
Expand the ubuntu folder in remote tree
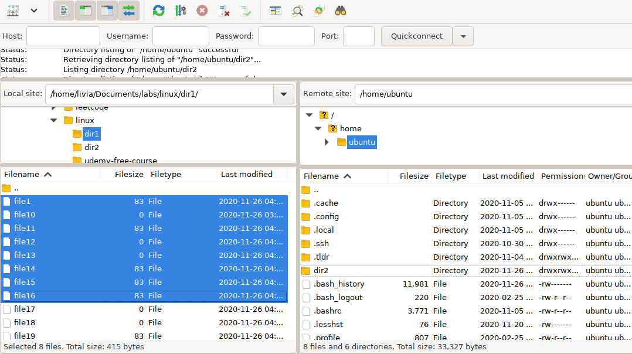point(327,142)
